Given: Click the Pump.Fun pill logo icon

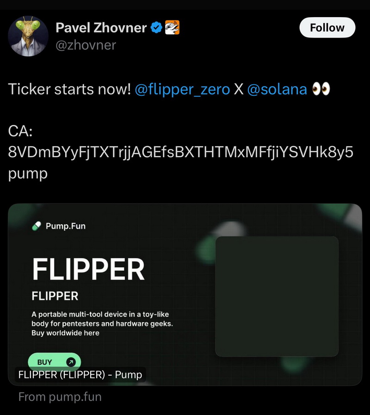Looking at the screenshot, I should [37, 226].
